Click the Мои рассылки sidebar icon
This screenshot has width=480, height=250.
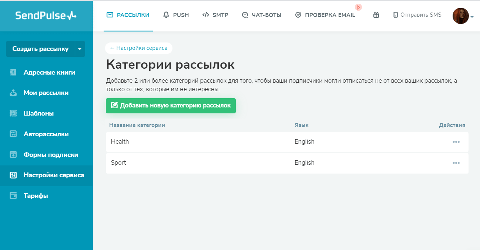(13, 93)
